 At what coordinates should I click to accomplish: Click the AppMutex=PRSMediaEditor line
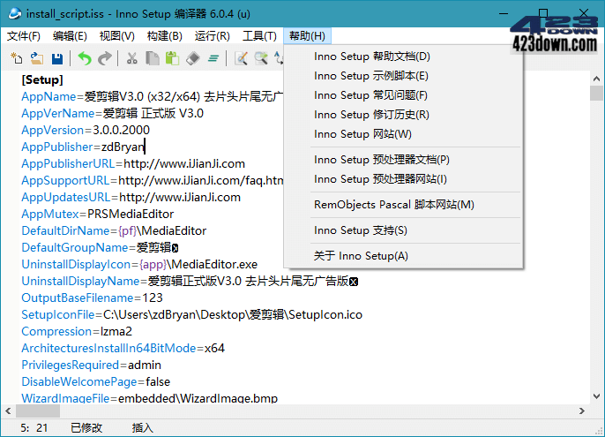point(98,214)
